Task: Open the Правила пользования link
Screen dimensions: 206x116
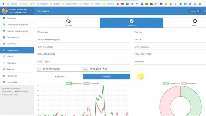Action: pyautogui.click(x=11, y=89)
